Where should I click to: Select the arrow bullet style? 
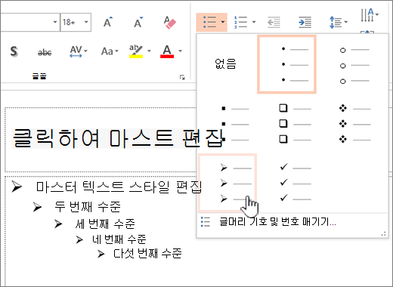click(227, 183)
